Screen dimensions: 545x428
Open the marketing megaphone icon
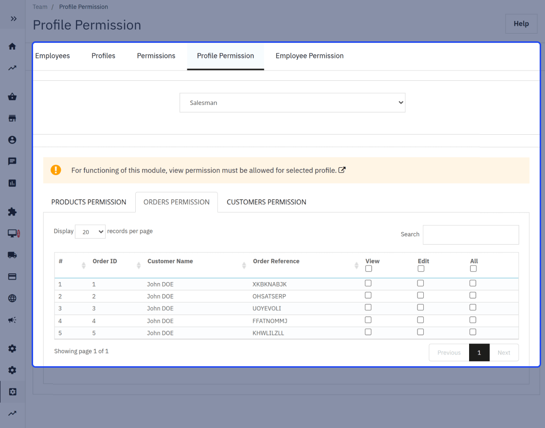(12, 320)
